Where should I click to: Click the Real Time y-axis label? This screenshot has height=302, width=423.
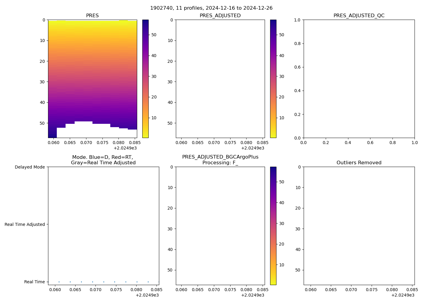pos(34,282)
